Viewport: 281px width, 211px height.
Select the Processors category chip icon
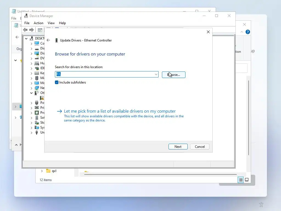coord(37,113)
